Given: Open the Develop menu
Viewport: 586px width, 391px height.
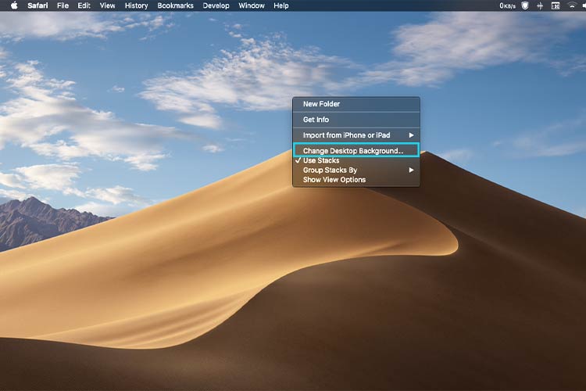Looking at the screenshot, I should pos(216,5).
